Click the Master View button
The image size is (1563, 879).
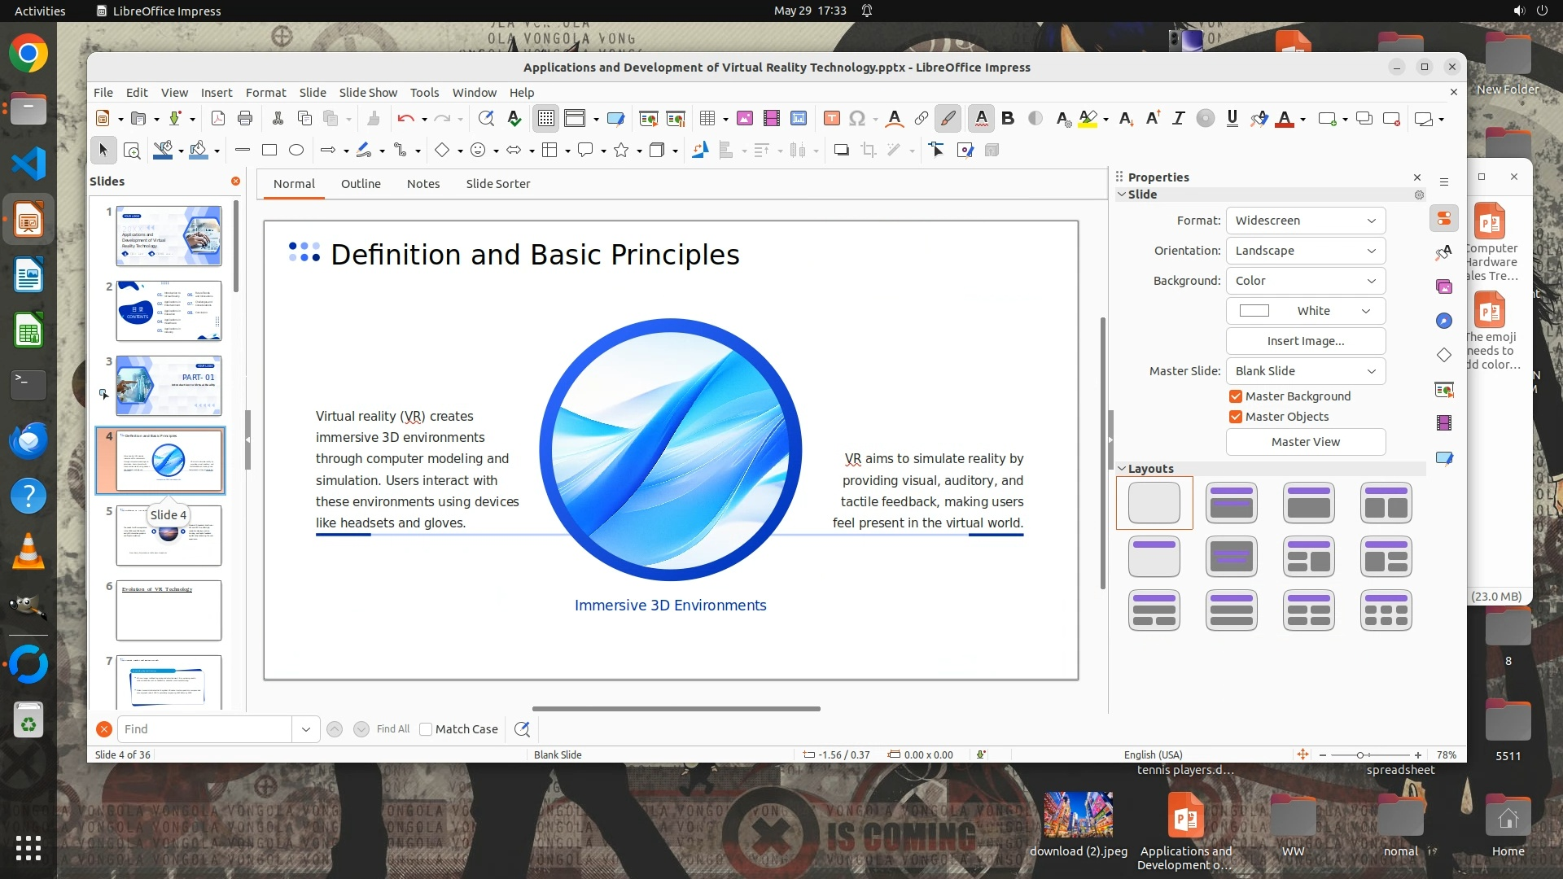[x=1305, y=442]
